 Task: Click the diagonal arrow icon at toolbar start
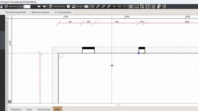coord(1,6)
